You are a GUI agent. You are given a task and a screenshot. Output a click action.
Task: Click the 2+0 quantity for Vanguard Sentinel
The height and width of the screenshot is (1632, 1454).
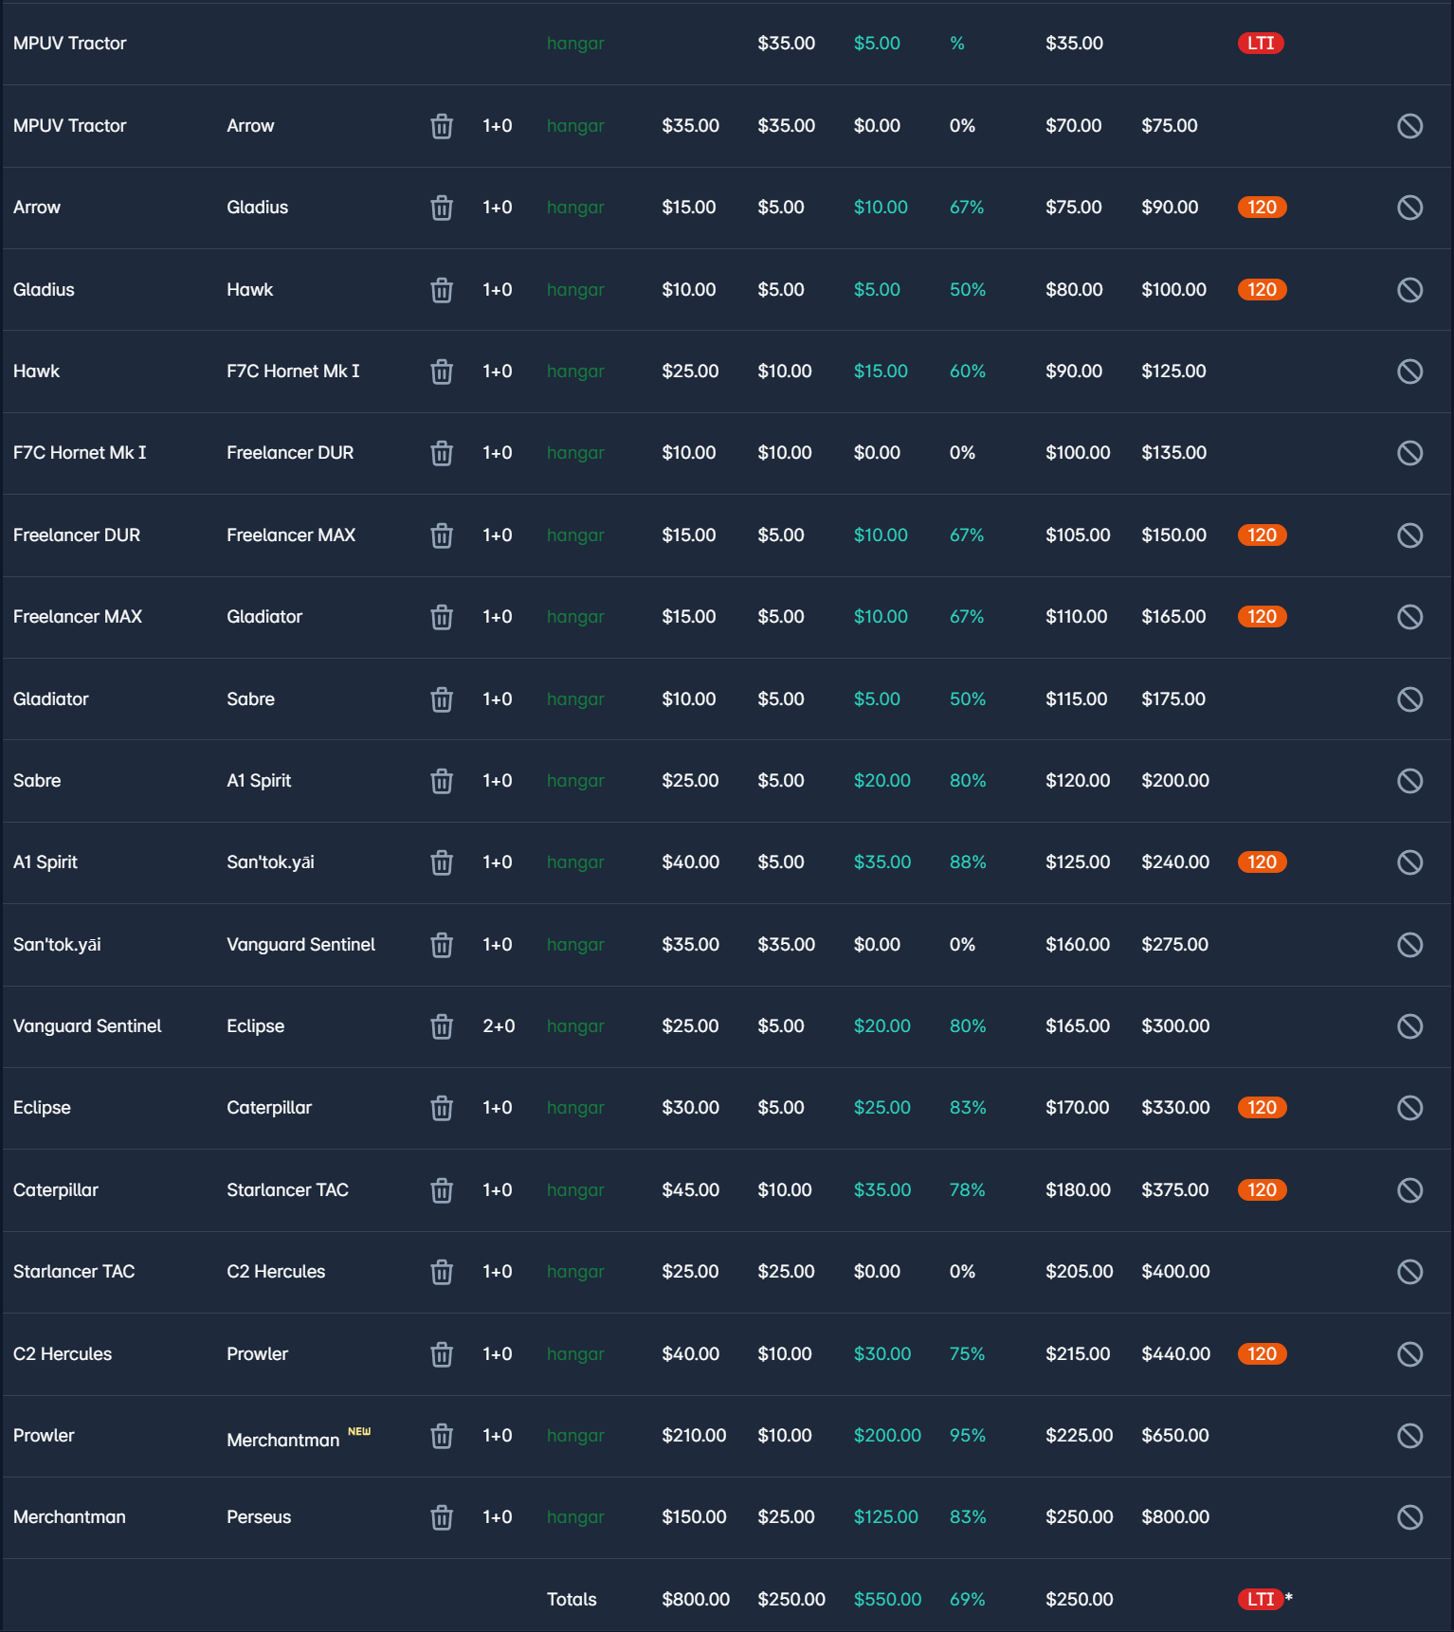coord(499,1026)
